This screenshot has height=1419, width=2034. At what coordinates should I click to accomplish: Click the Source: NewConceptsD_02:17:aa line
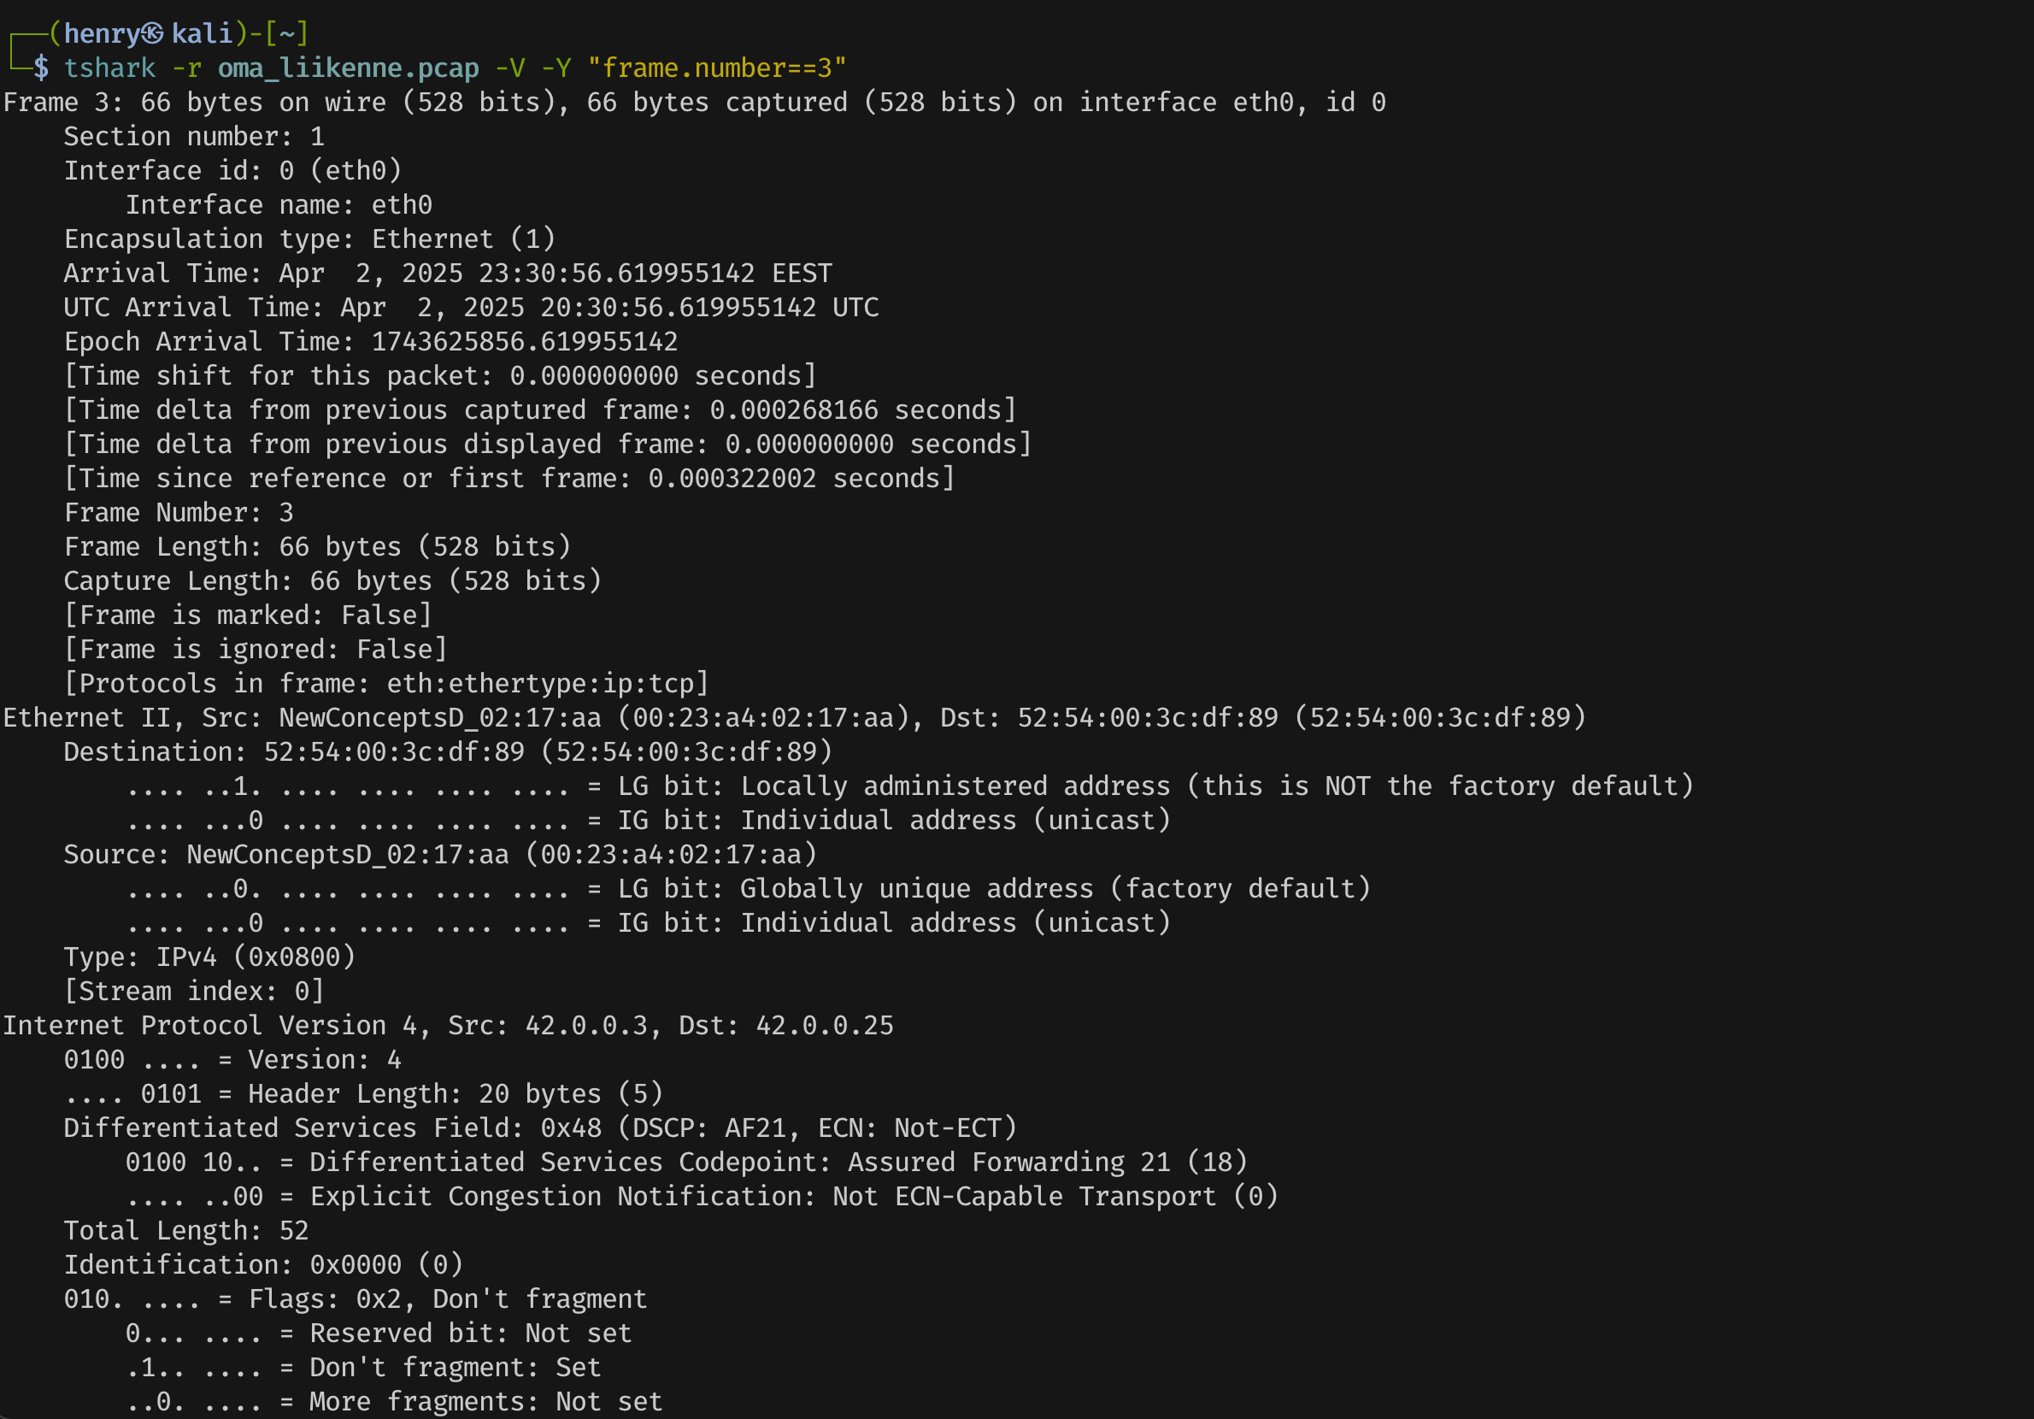439,855
